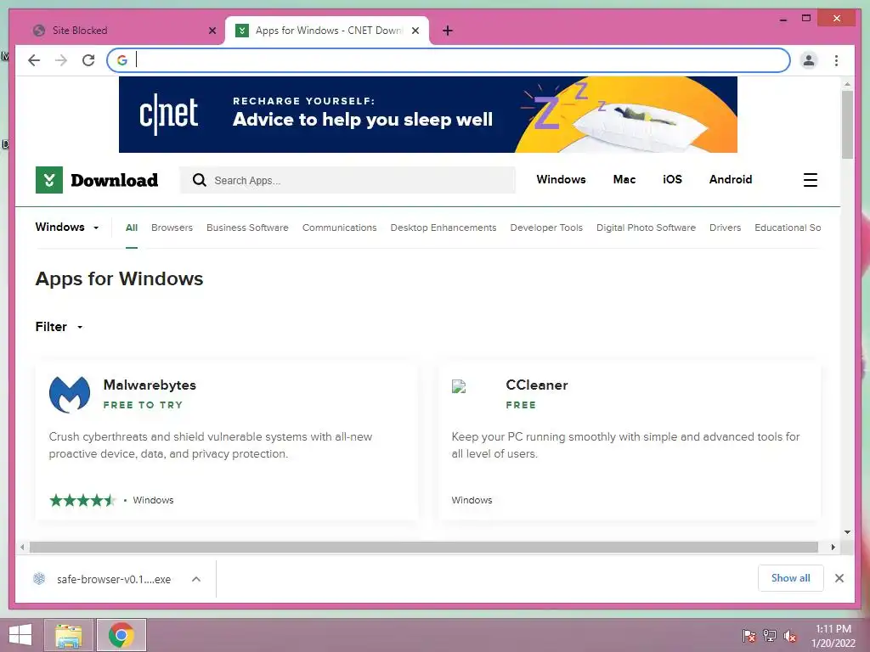Viewport: 870px width, 652px height.
Task: Expand the Filter dropdown
Action: click(x=59, y=327)
